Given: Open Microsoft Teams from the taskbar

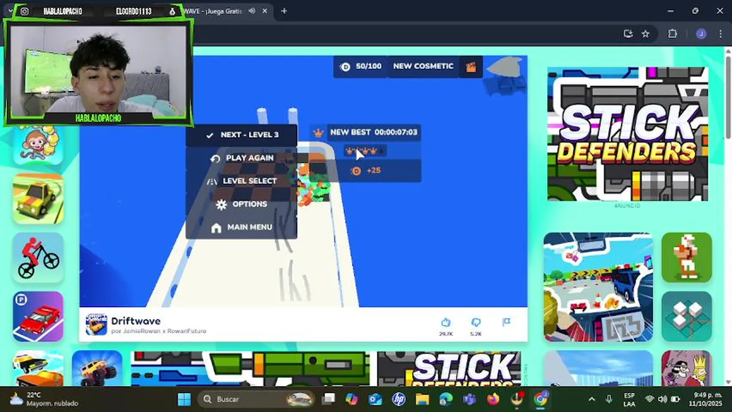Looking at the screenshot, I should pyautogui.click(x=469, y=399).
